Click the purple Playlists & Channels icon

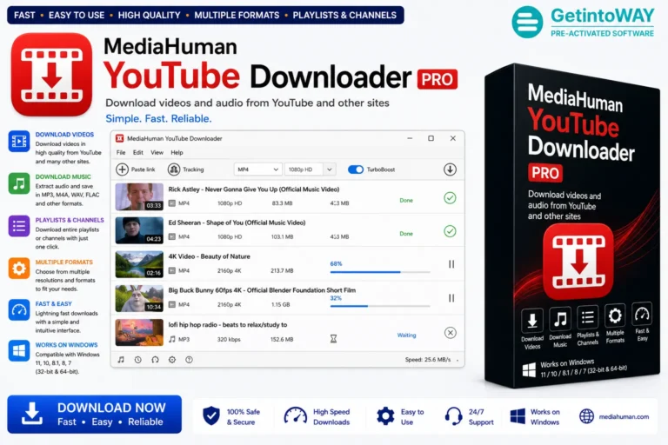[x=19, y=226]
